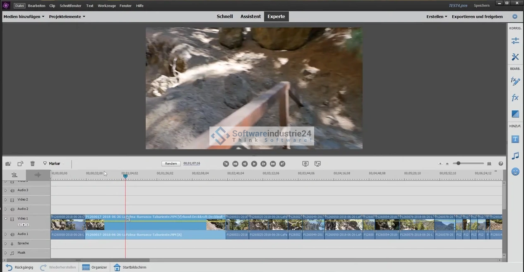Switch to the Assistent tab
Viewport: 524px width, 272px height.
point(250,17)
